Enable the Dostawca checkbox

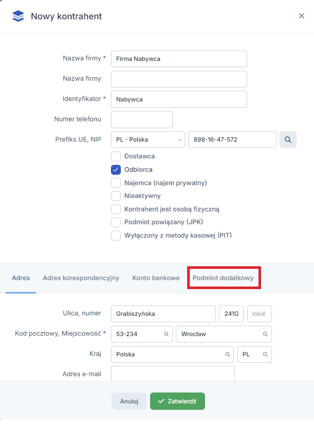point(116,156)
